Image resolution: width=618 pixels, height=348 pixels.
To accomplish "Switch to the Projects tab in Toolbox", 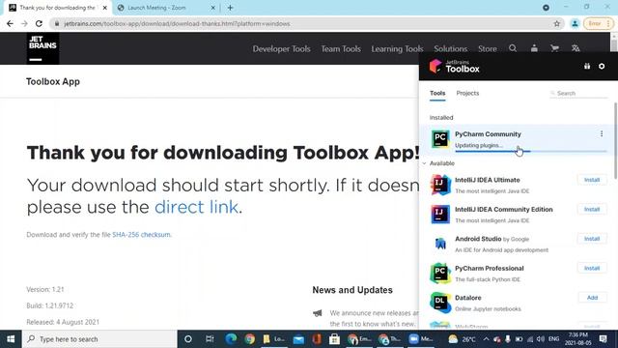I will click(x=467, y=93).
